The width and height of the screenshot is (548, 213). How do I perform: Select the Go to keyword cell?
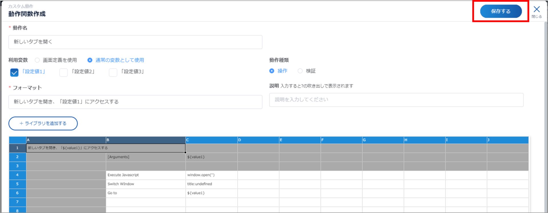(146, 193)
